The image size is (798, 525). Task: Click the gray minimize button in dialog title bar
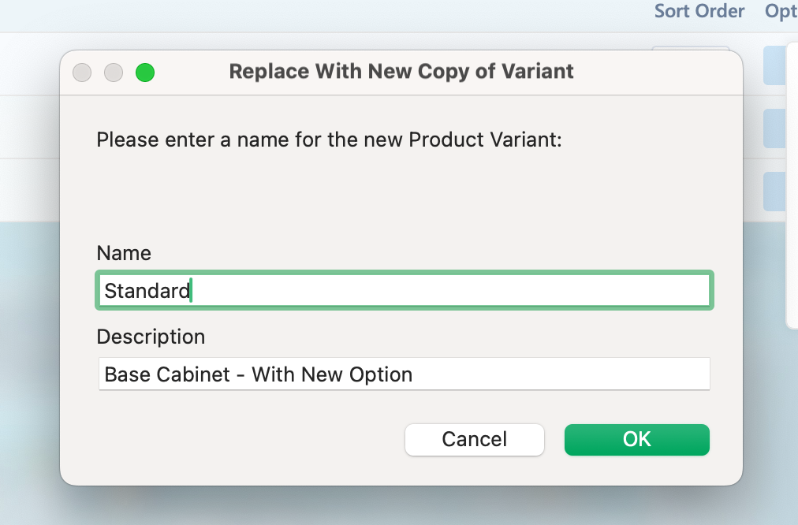(x=114, y=73)
